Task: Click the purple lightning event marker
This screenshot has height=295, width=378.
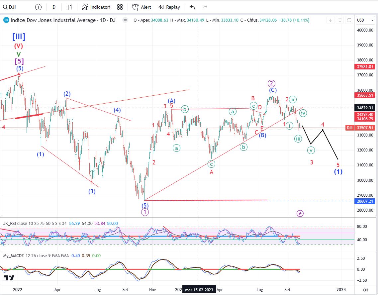Action: [x=300, y=213]
